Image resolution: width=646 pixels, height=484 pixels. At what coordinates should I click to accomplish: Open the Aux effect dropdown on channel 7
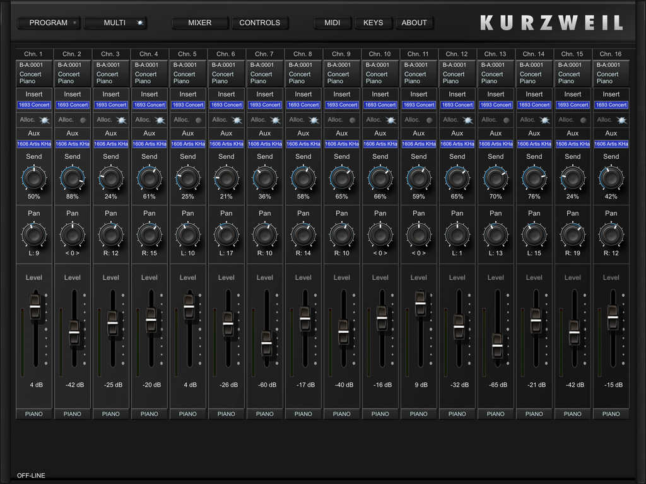point(265,144)
